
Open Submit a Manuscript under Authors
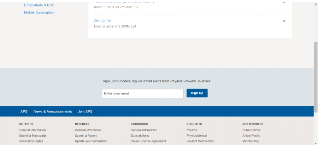click(33, 135)
